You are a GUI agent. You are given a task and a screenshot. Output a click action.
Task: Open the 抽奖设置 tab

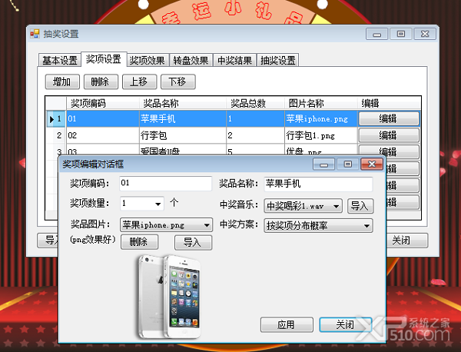click(278, 60)
